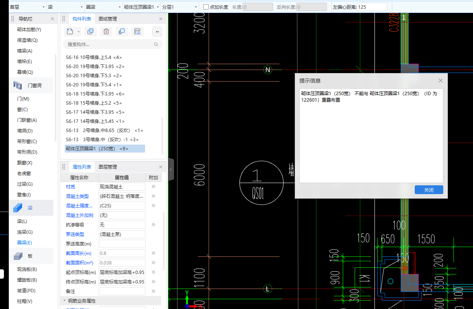Click the navigation bar drag handle
The width and height of the screenshot is (473, 309).
(x=13, y=19)
